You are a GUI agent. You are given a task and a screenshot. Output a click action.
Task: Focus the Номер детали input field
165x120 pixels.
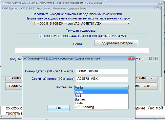102,71
